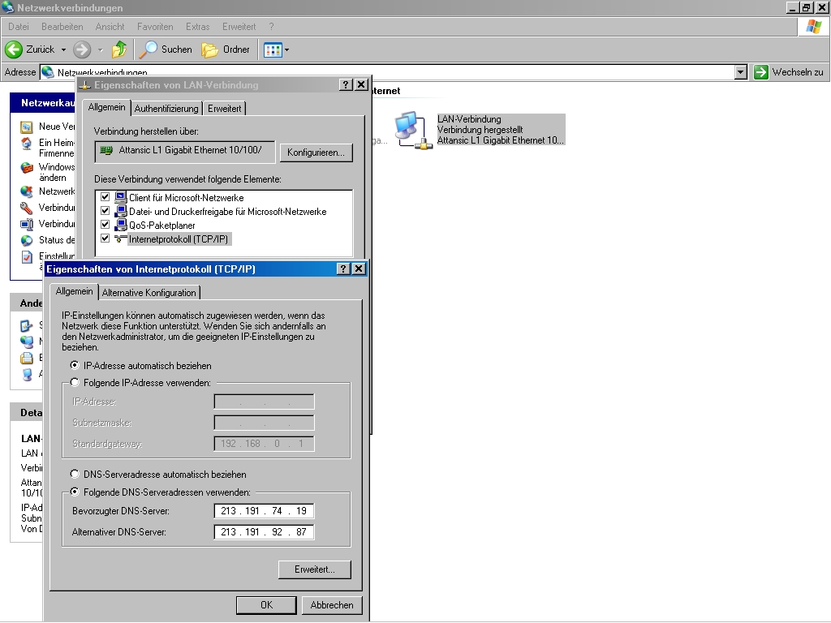Click help ? button in TCP/IP dialog title
Image resolution: width=831 pixels, height=623 pixels.
pos(343,269)
